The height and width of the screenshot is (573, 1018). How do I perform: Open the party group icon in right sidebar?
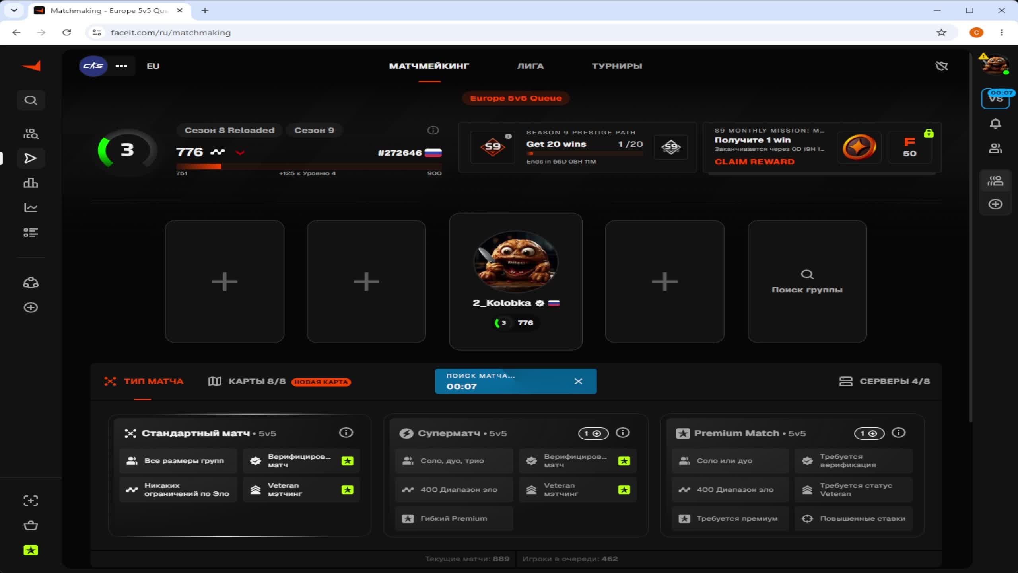pyautogui.click(x=995, y=181)
